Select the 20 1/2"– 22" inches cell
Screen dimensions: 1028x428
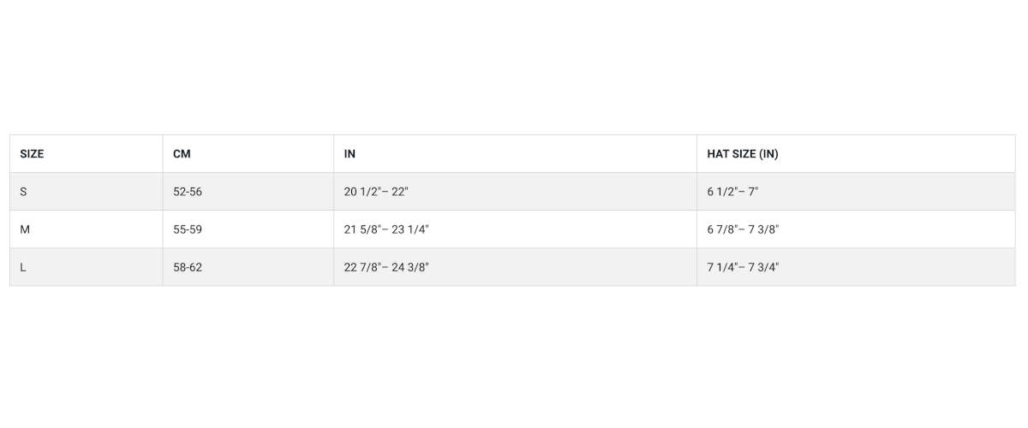click(376, 192)
